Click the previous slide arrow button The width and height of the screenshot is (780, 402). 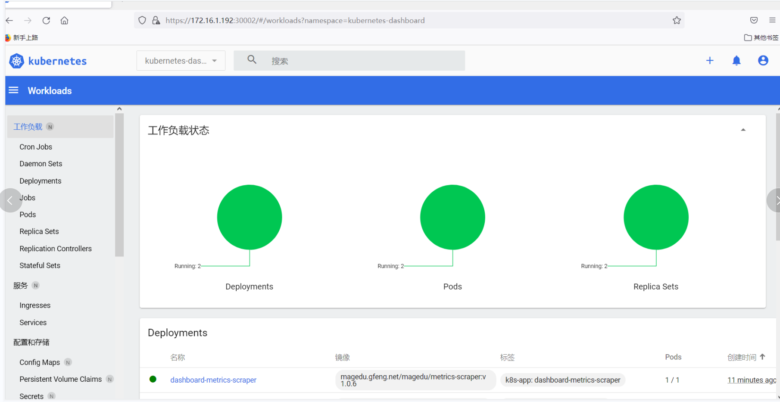(x=10, y=200)
